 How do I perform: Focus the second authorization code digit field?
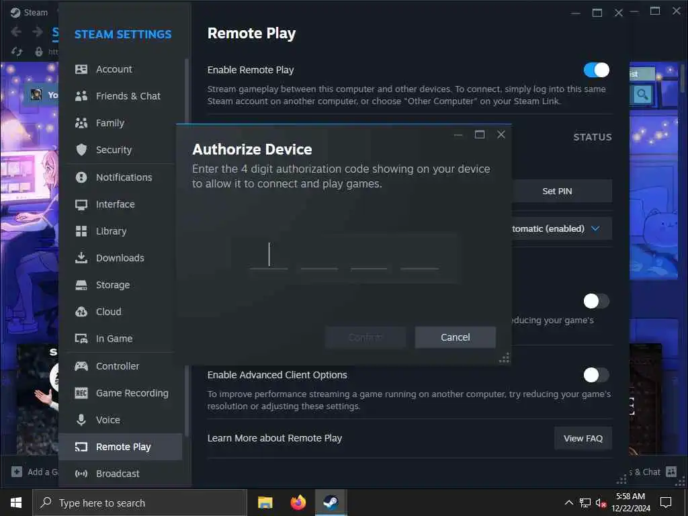click(x=319, y=256)
